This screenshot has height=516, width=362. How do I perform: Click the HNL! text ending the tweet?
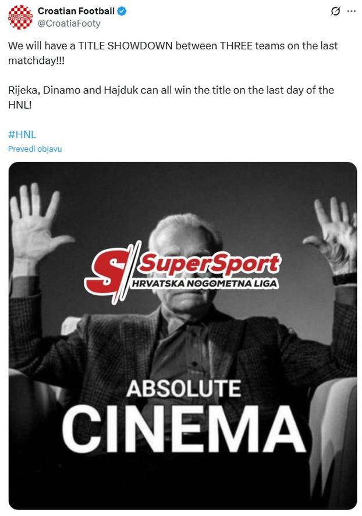(x=20, y=105)
